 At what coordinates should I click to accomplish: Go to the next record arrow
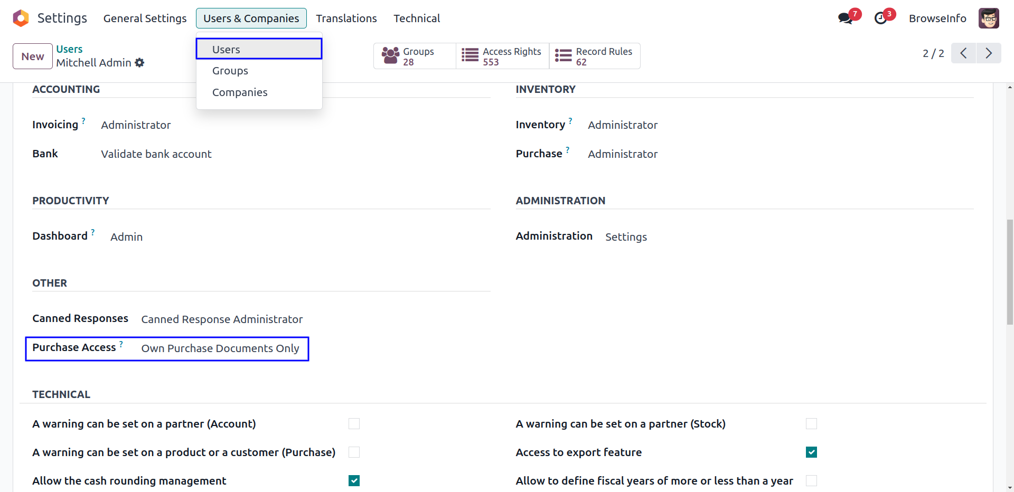[989, 53]
